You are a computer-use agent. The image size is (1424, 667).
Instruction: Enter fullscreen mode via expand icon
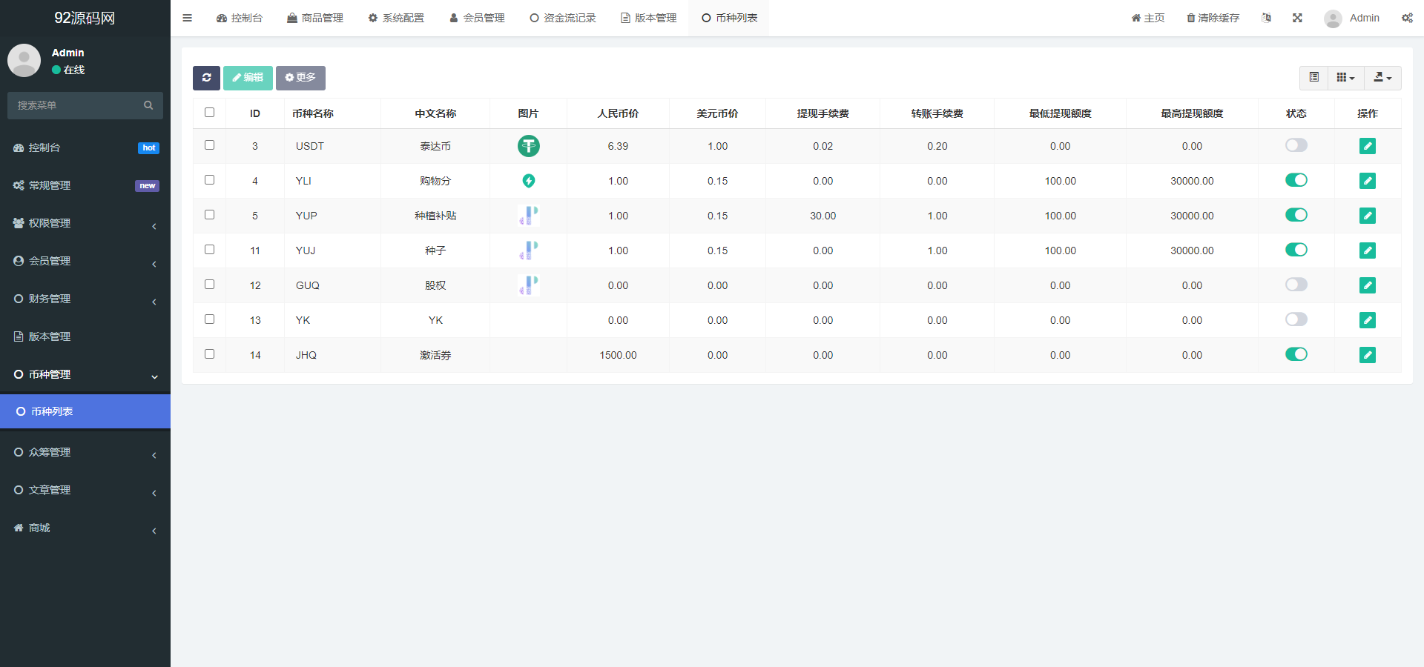1297,18
